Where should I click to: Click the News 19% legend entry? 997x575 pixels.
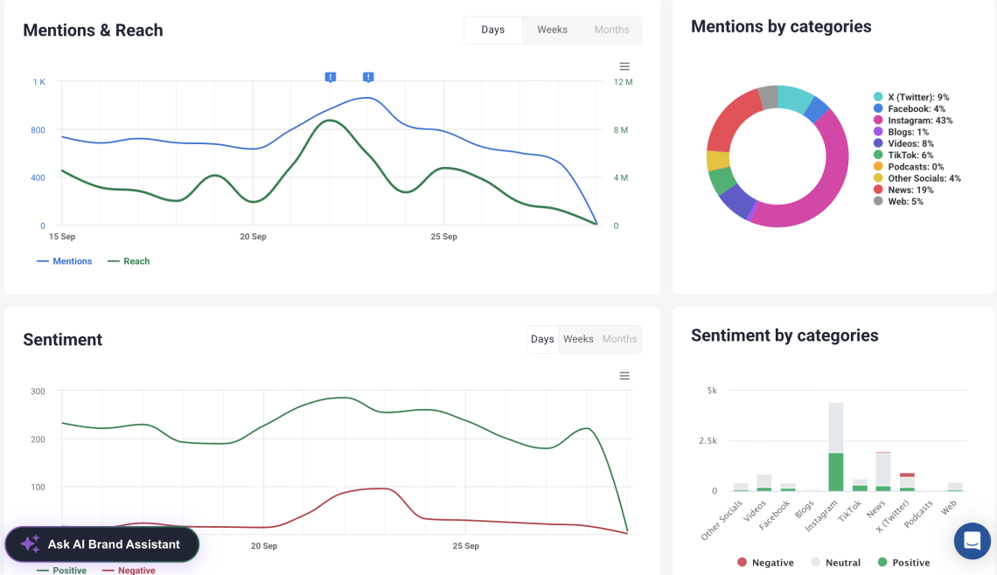(910, 190)
